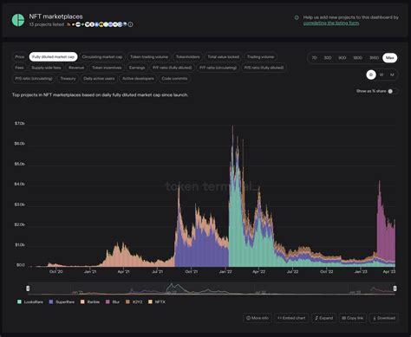Select the Trading volume metric pill
This screenshot has height=337, width=411.
[x=261, y=57]
